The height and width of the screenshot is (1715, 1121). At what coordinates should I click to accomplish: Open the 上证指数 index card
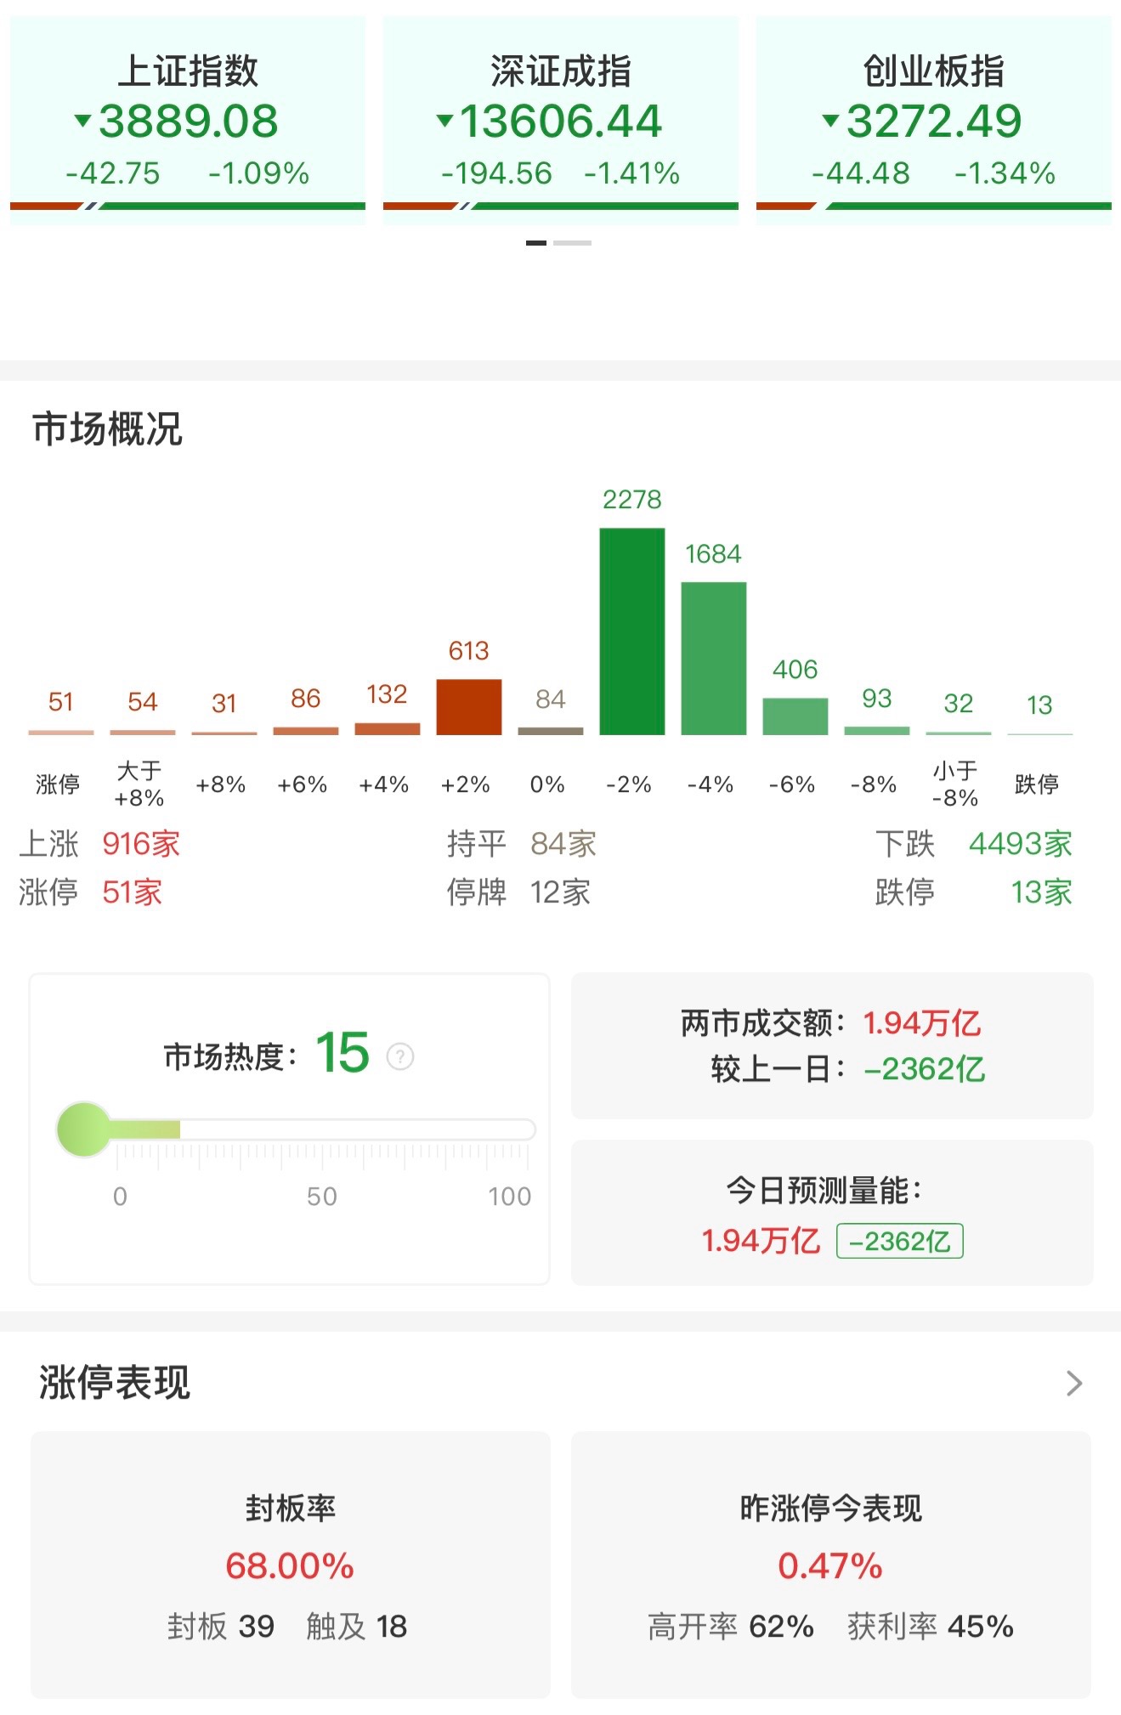click(x=188, y=120)
